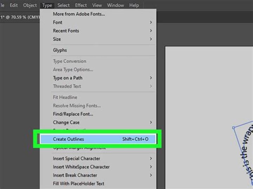Expand the Recent Fonts submenu

click(151, 31)
